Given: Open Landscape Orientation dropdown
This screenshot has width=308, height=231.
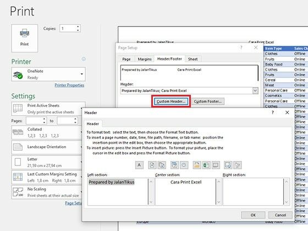Looking at the screenshot, I should (82, 147).
